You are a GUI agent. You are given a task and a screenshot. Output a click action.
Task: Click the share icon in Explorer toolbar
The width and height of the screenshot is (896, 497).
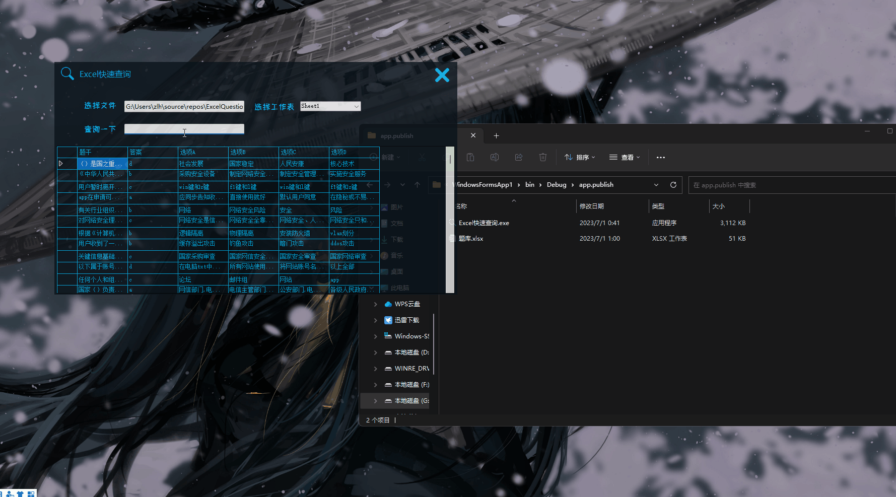(x=518, y=157)
